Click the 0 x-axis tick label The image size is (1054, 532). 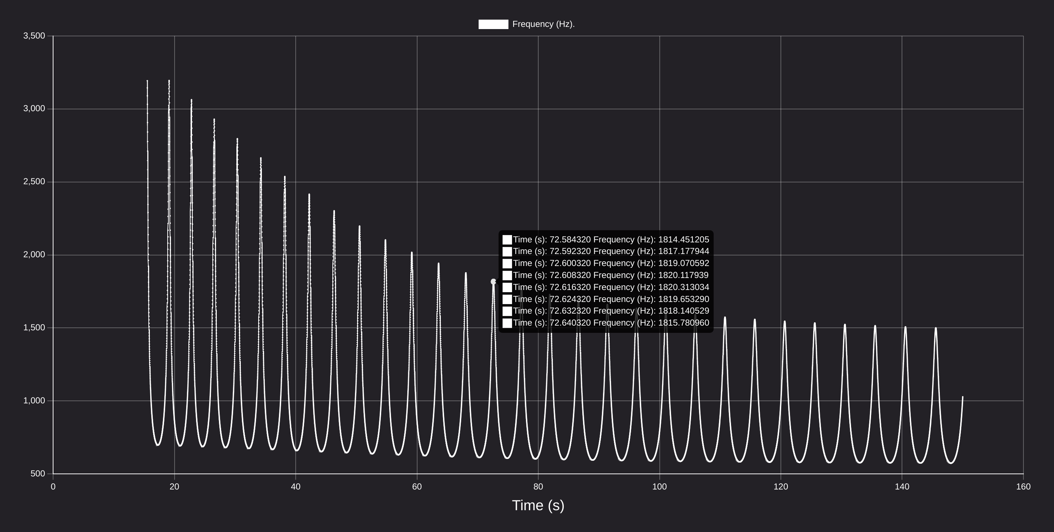click(x=53, y=487)
